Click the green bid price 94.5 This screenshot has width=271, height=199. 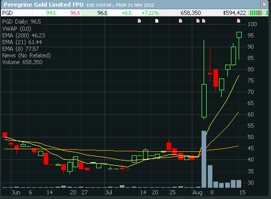tap(51, 13)
